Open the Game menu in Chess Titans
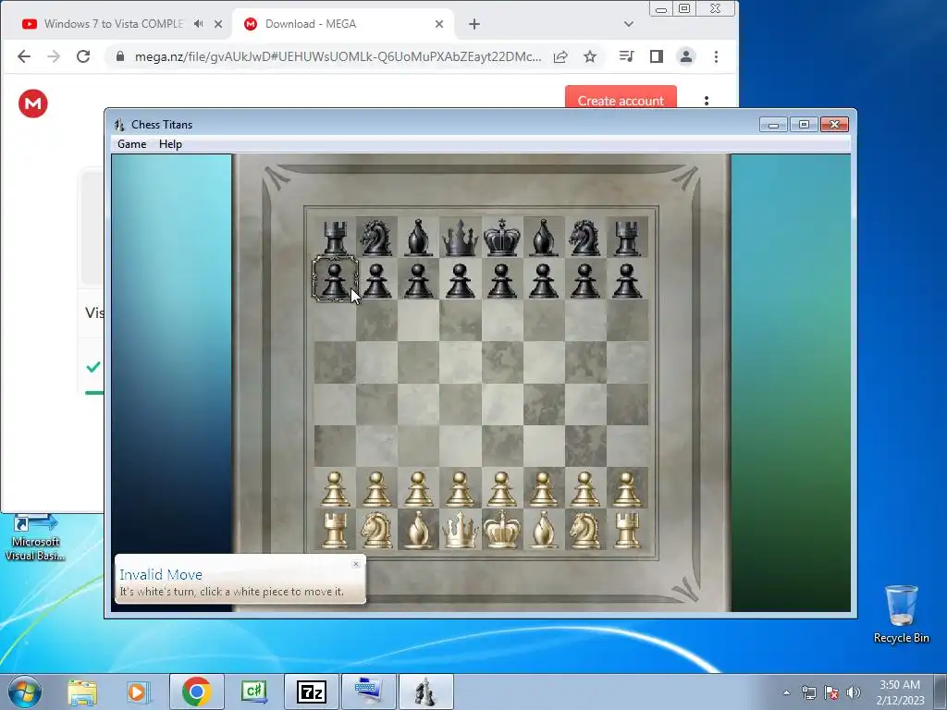The height and width of the screenshot is (710, 947). click(131, 143)
